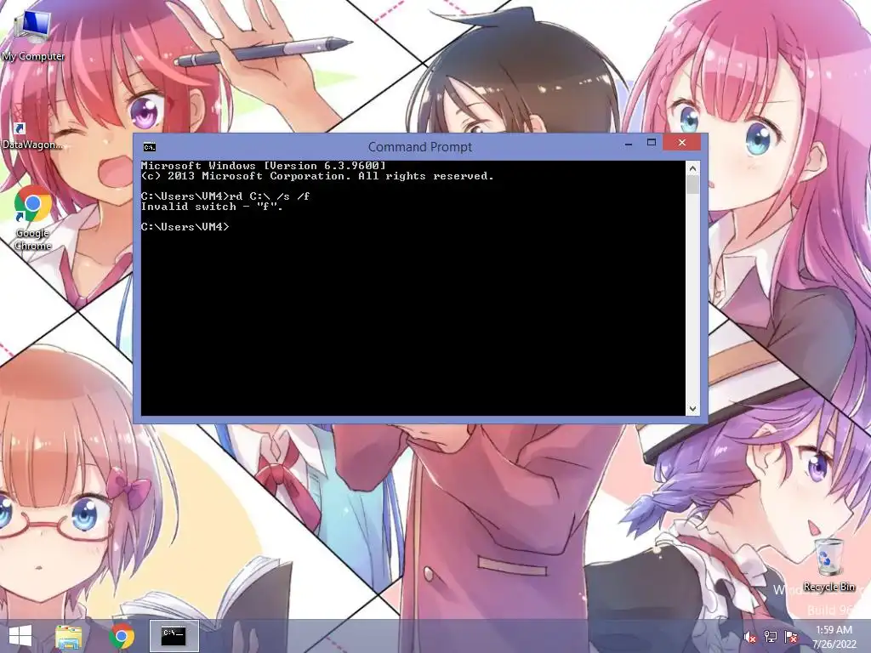The image size is (871, 653).
Task: Open the My Computer desktop icon
Action: click(33, 36)
